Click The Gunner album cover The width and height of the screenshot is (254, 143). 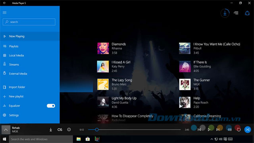click(185, 84)
